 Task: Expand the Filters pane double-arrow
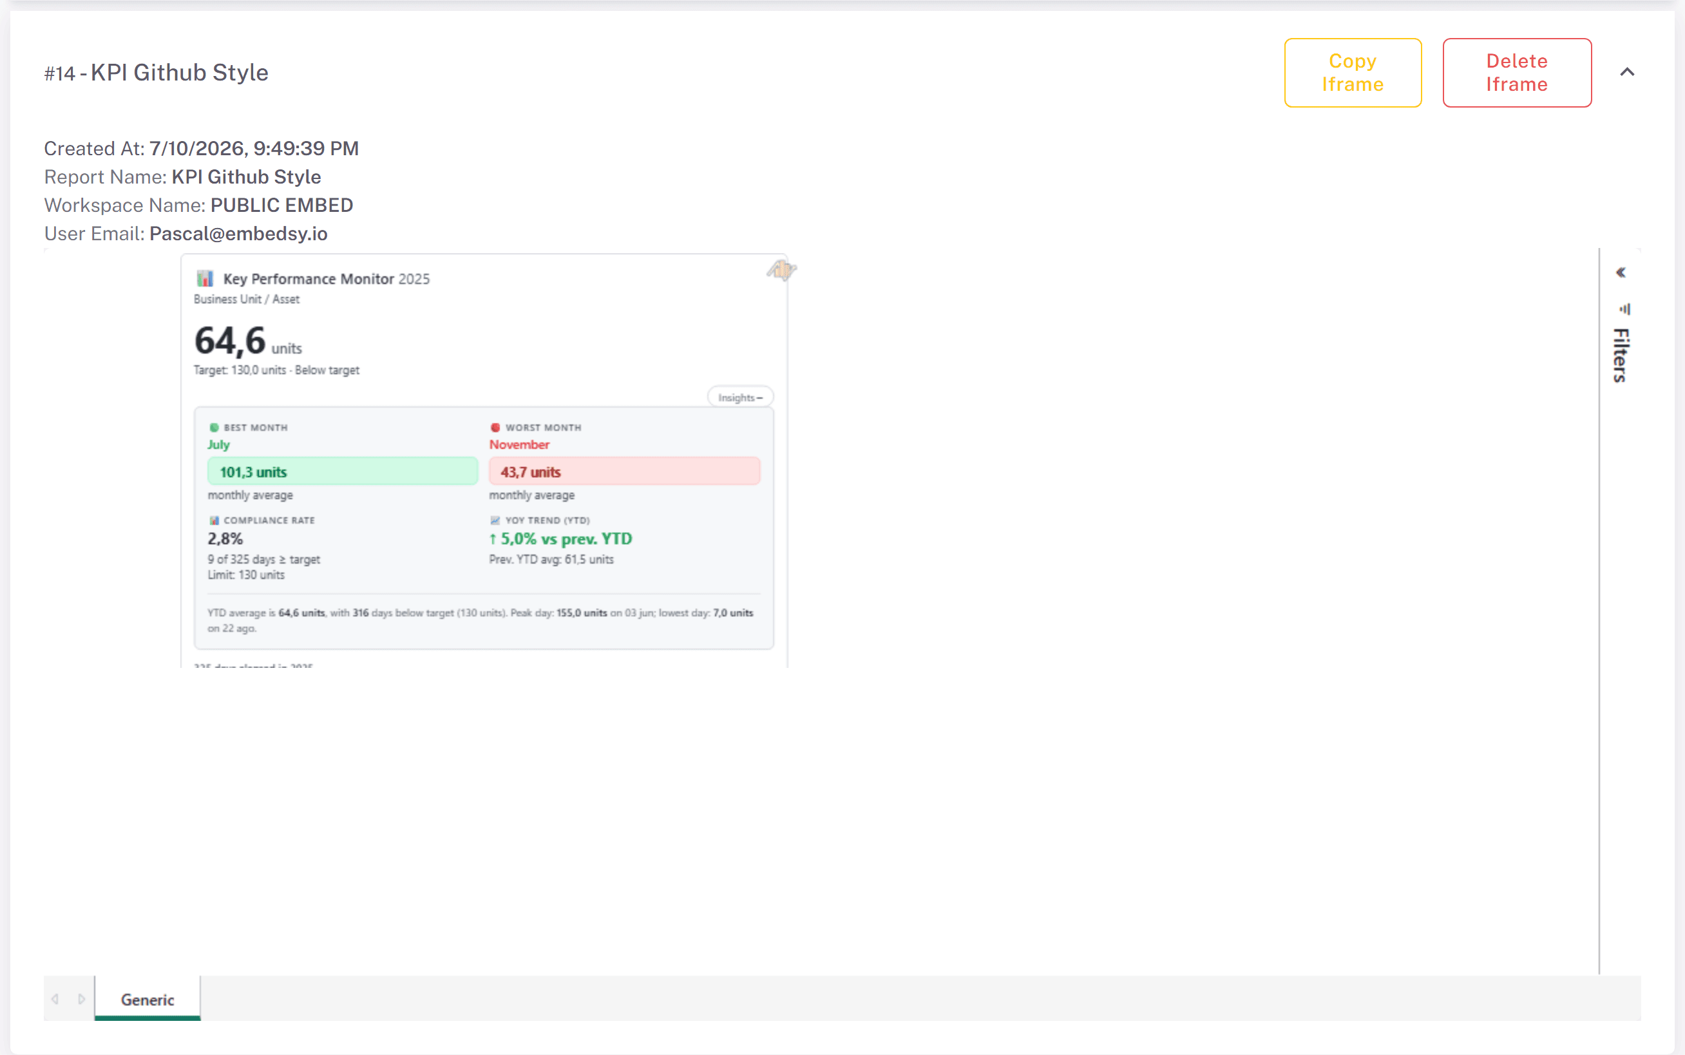point(1621,273)
